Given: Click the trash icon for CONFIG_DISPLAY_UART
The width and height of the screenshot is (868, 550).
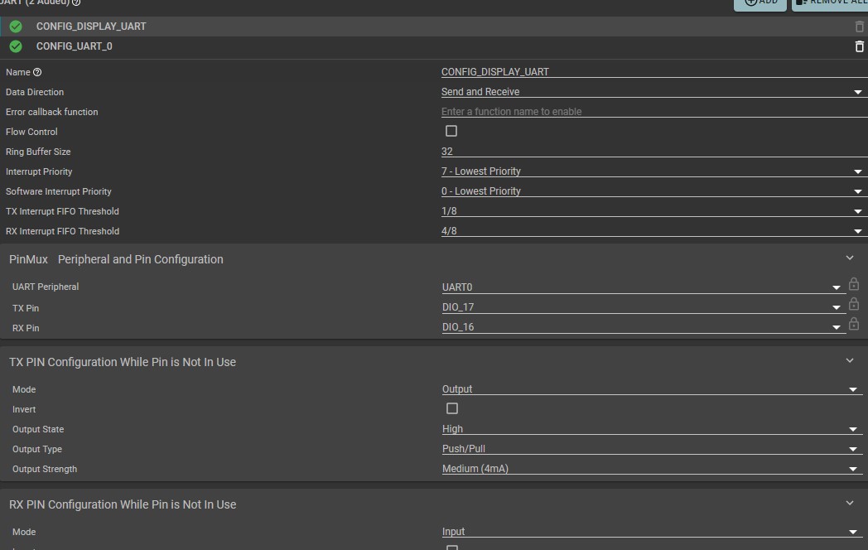Looking at the screenshot, I should (859, 27).
